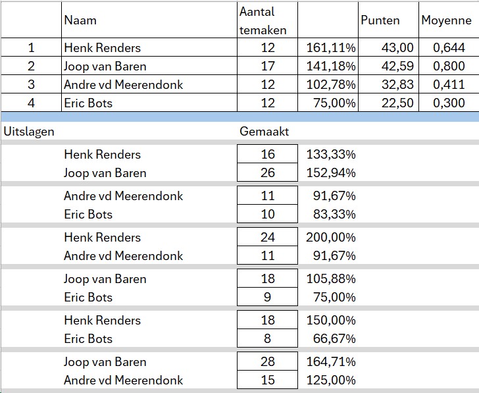The height and width of the screenshot is (393, 479).
Task: Click the 164,71% result cell
Action: tap(331, 362)
